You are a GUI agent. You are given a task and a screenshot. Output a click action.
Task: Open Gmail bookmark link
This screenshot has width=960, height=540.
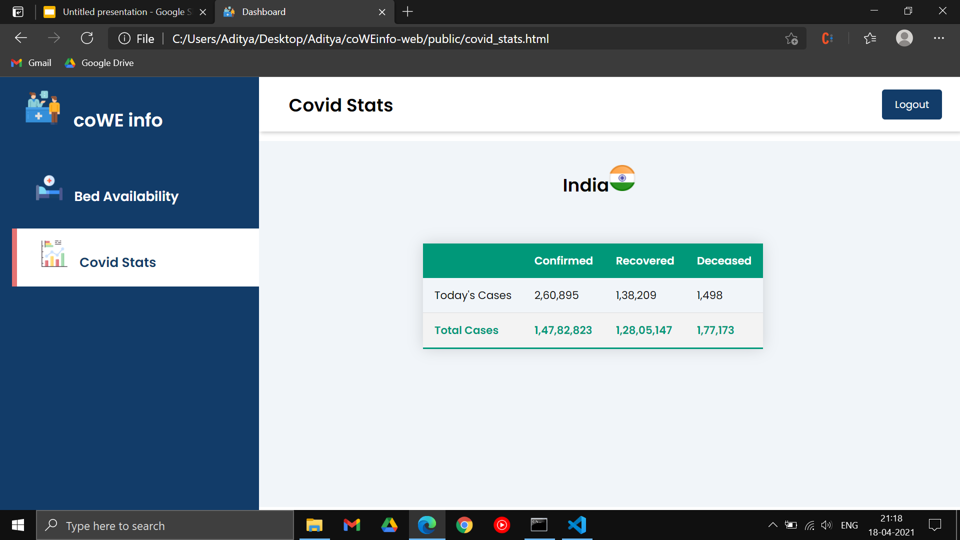click(31, 63)
